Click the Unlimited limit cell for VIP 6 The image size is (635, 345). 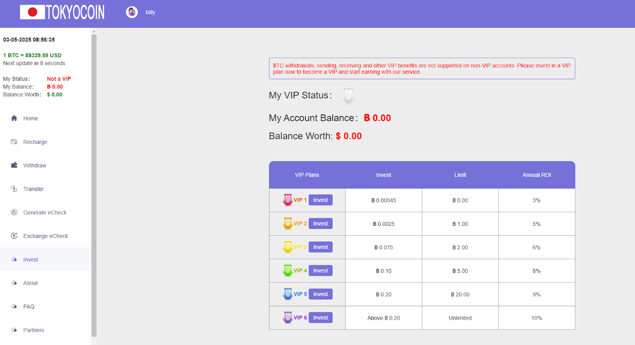(x=460, y=318)
